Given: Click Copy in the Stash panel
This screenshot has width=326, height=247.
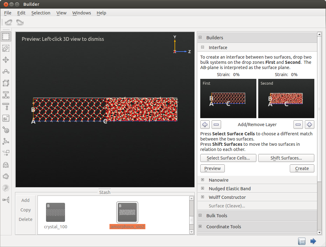Looking at the screenshot, I should [x=25, y=210].
